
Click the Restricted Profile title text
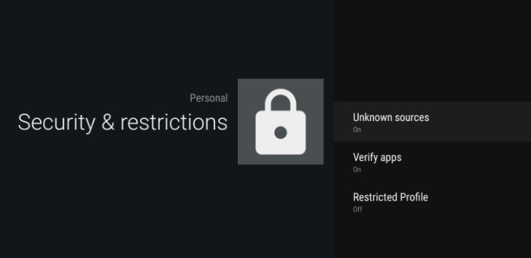[391, 197]
